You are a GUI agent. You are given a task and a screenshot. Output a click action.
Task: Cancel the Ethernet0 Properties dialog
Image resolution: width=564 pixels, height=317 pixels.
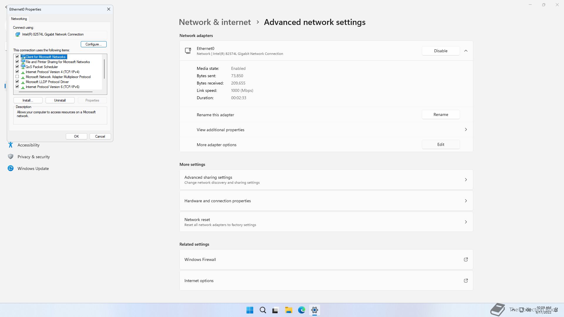coord(100,136)
